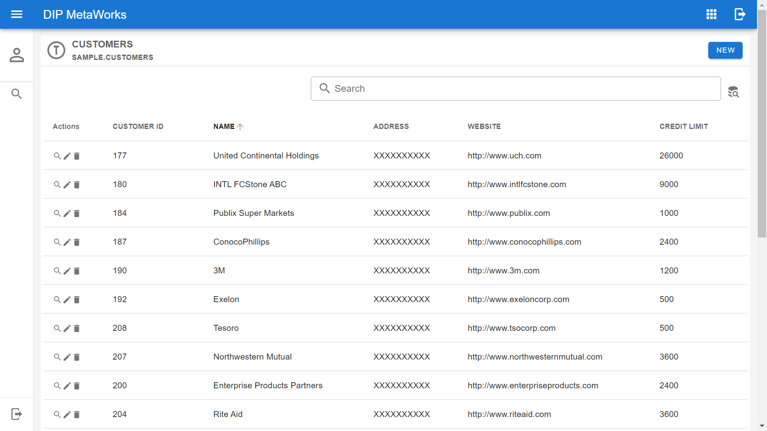The image size is (767, 431).
Task: Edit the Northwestern Mutual row
Action: click(67, 357)
